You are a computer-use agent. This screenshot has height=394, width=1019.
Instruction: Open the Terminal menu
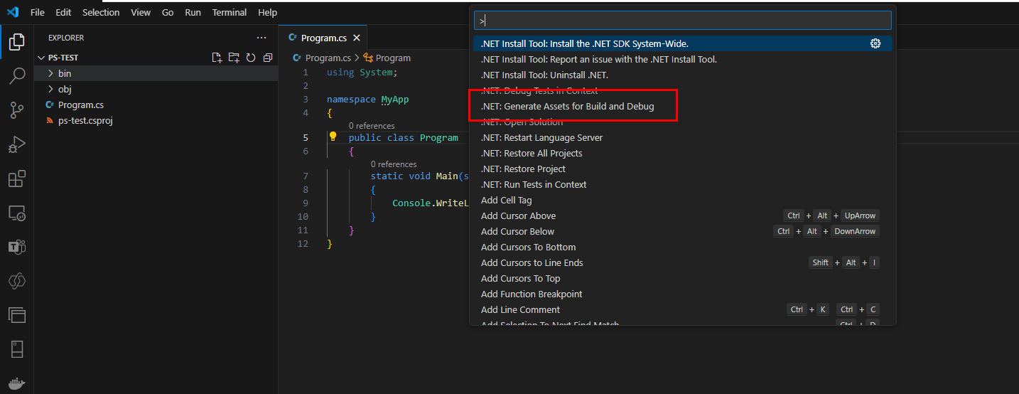click(230, 12)
